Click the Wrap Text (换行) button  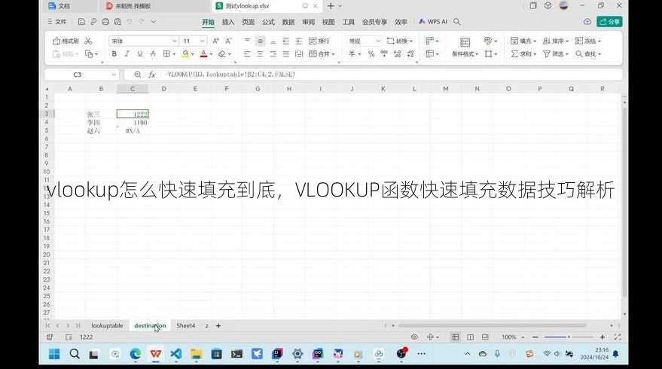[x=319, y=41]
